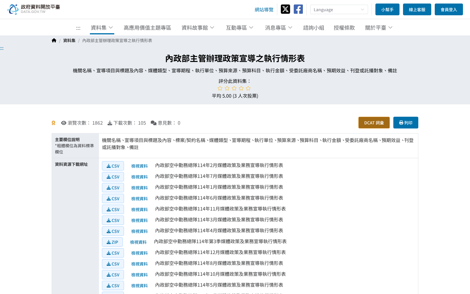Click the eye icon beside 瀏覽次數
The image size is (470, 294).
click(64, 123)
